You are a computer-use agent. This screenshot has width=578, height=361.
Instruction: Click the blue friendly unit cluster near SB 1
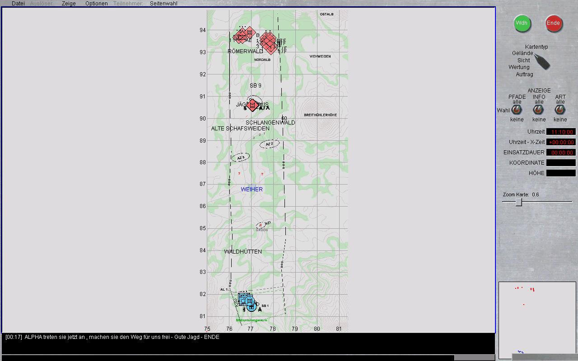[247, 301]
